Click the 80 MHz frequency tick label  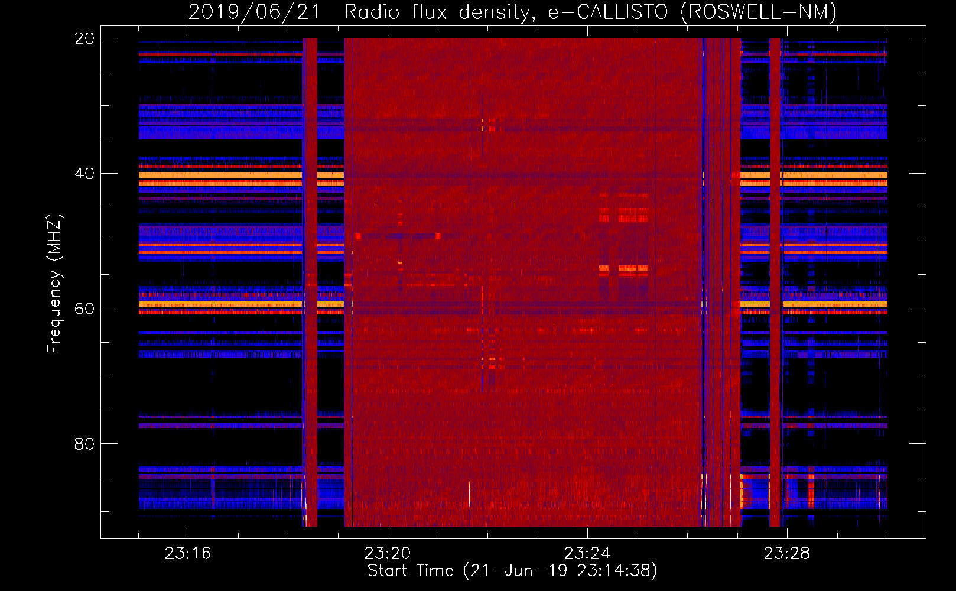click(84, 444)
